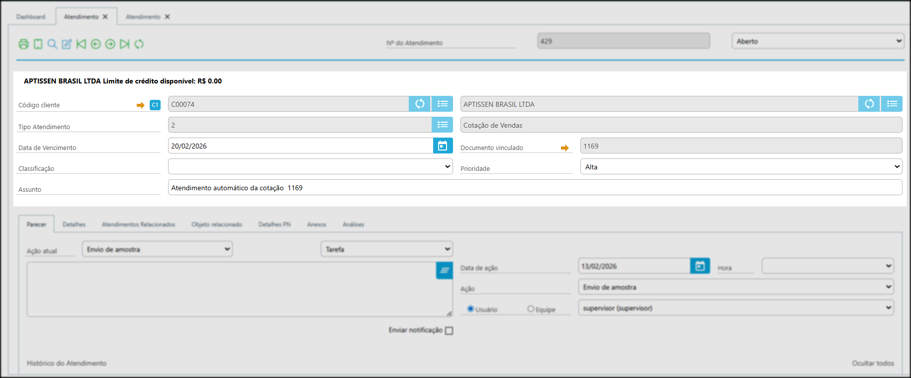The width and height of the screenshot is (911, 378).
Task: Expand the Classificação dropdown
Action: coord(310,167)
